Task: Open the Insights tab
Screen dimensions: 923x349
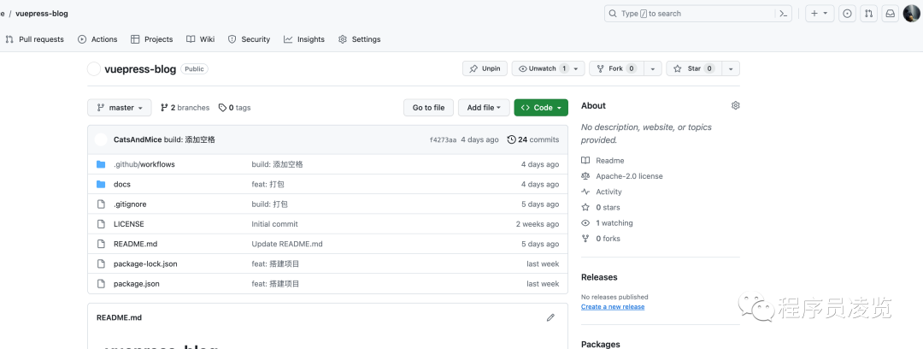Action: pos(304,39)
